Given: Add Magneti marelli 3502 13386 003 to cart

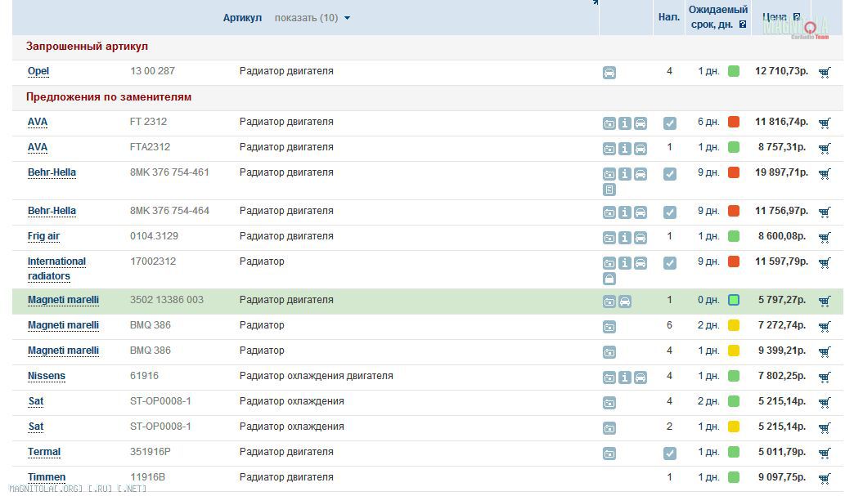Looking at the screenshot, I should pyautogui.click(x=825, y=301).
